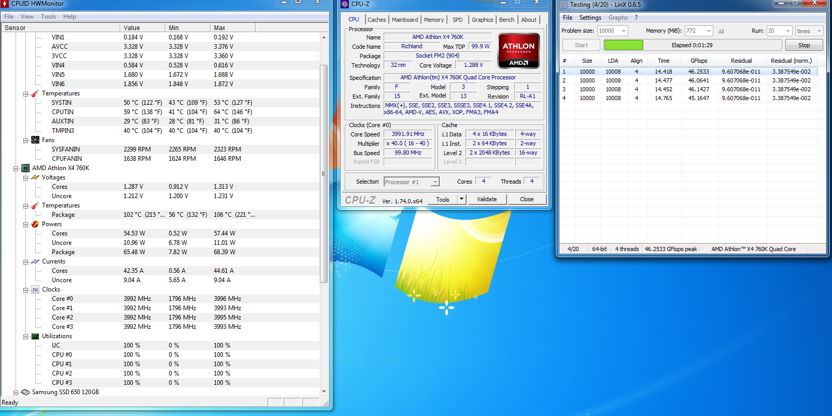Click the CPUID HWMonitor title bar icon
The height and width of the screenshot is (416, 832).
(x=5, y=4)
